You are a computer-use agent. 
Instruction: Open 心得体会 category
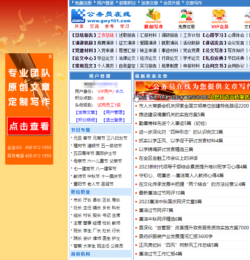click(x=236, y=35)
